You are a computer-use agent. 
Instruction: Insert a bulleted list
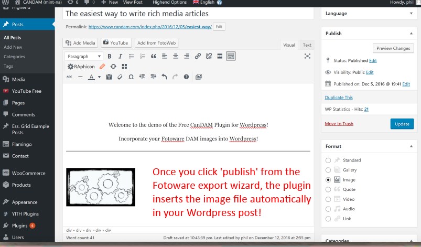tap(131, 56)
